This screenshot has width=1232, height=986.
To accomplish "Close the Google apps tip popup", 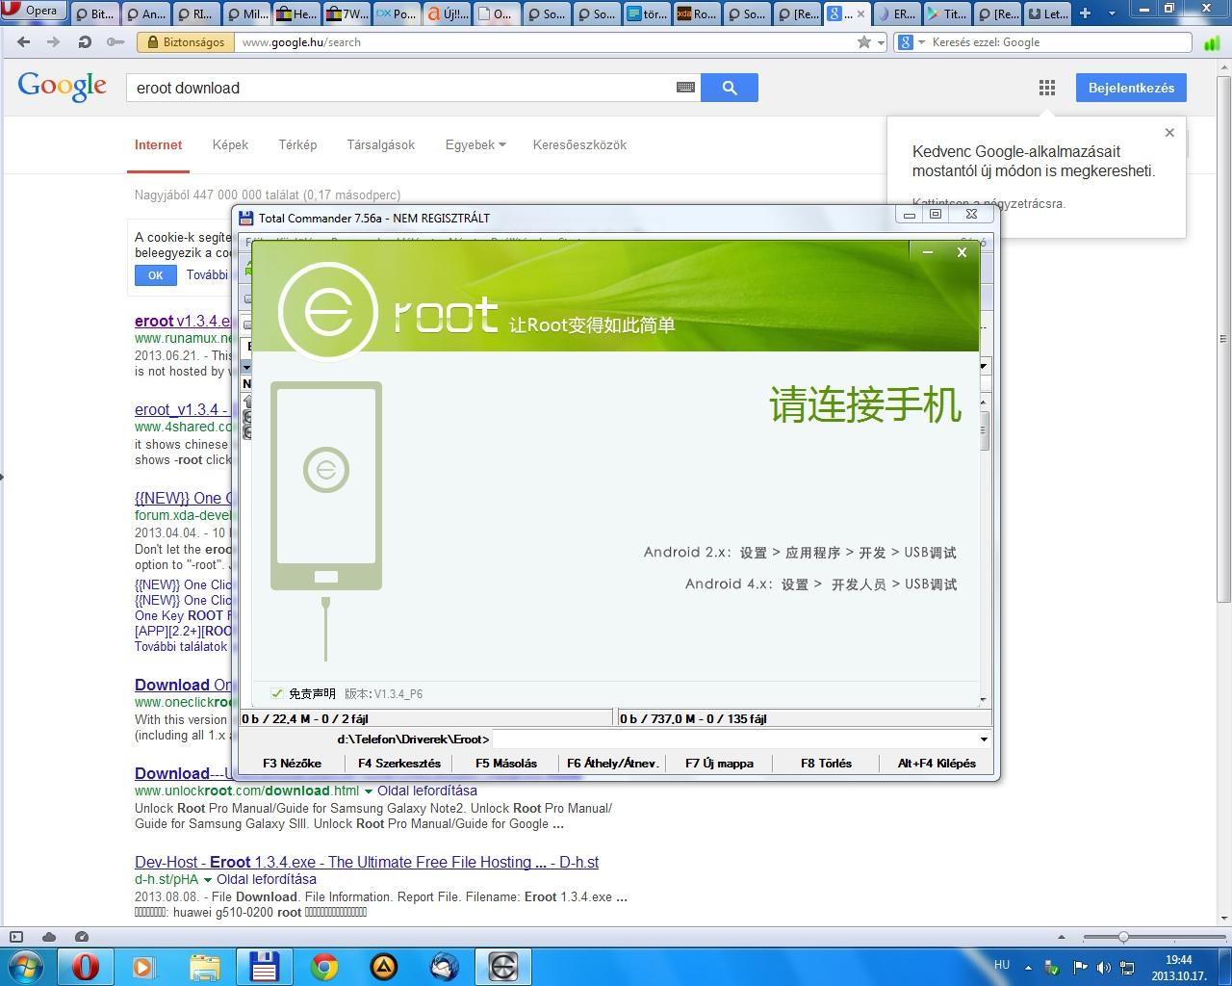I will 1169,133.
